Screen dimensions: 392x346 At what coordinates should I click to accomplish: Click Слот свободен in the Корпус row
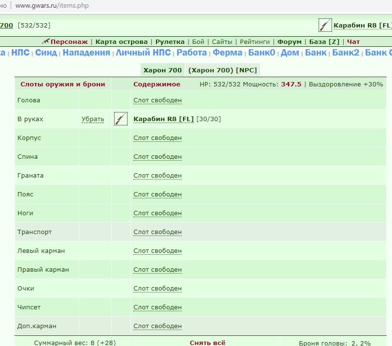(158, 138)
